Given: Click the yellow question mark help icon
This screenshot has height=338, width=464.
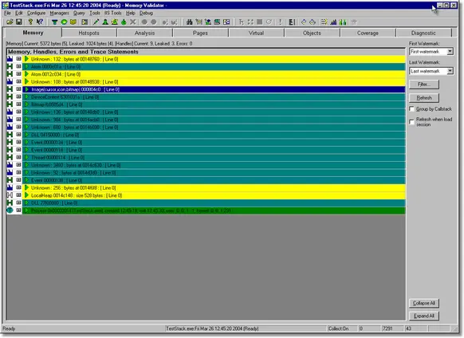Looking at the screenshot, I should coord(30,22).
